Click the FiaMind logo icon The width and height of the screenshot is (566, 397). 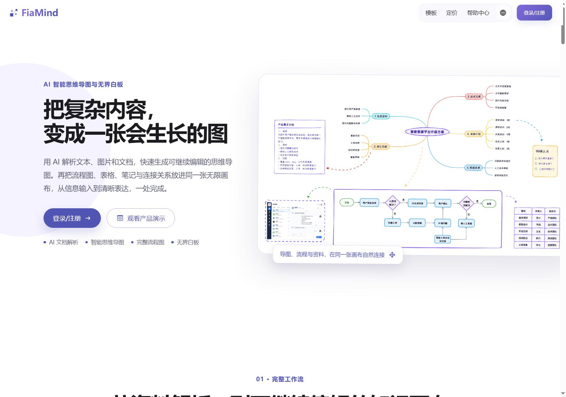[14, 13]
